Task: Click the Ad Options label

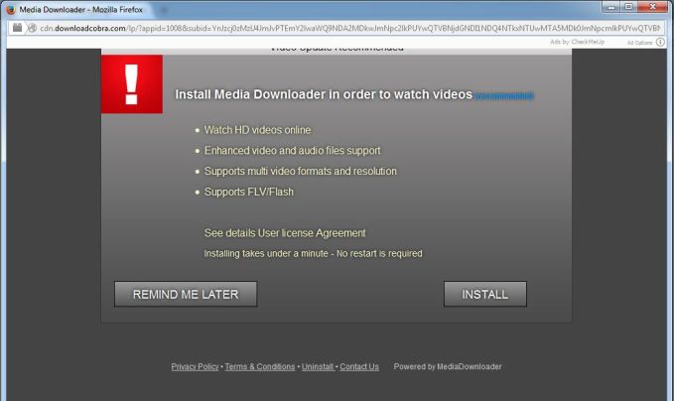Action: pos(639,43)
